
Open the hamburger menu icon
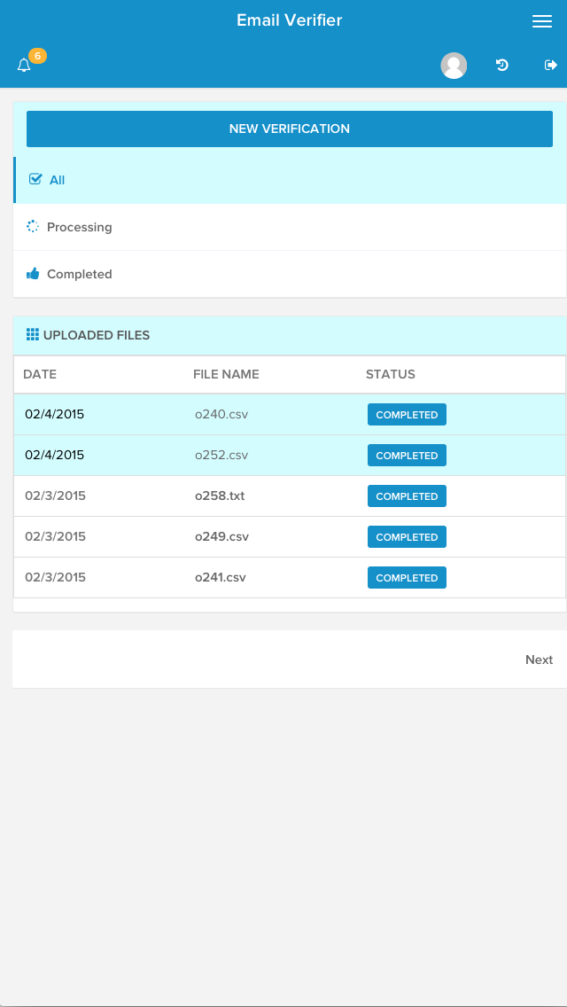[542, 21]
